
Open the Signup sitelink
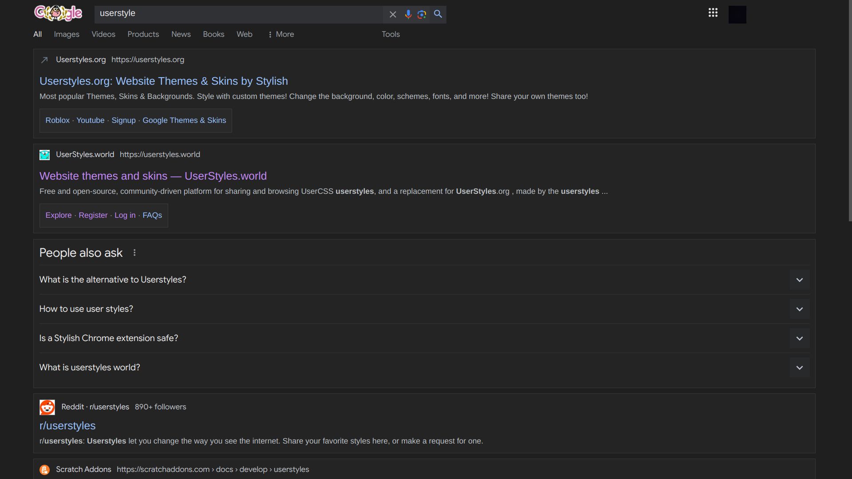point(123,120)
